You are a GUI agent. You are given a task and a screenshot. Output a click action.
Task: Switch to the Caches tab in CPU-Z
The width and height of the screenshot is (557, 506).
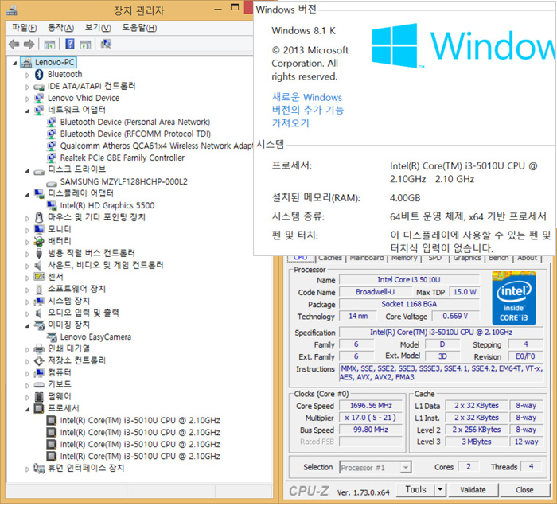click(x=330, y=258)
